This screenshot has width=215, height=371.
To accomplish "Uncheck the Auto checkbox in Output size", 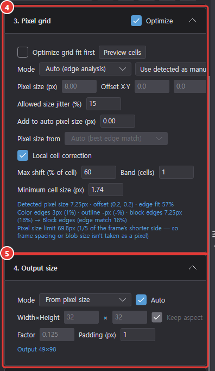I will coord(141,300).
